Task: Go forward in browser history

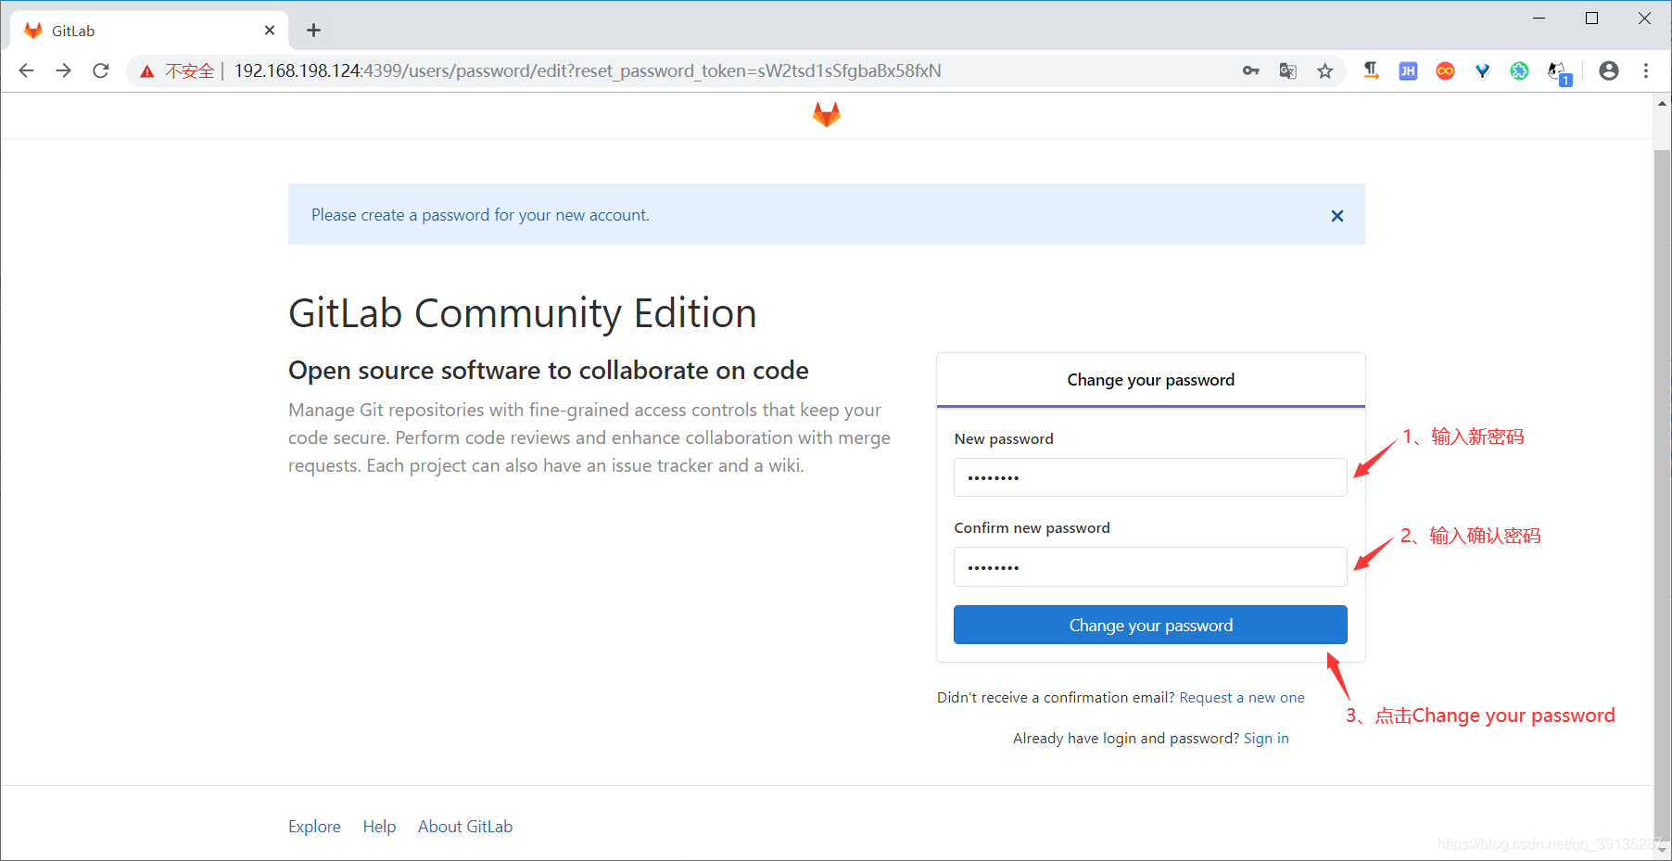Action: (x=63, y=70)
